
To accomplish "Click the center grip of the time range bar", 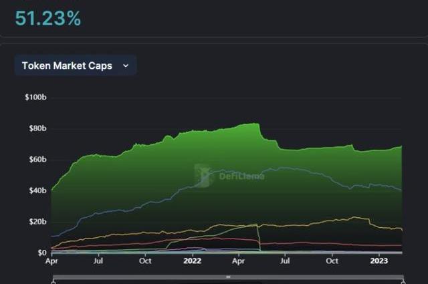I will (x=228, y=277).
